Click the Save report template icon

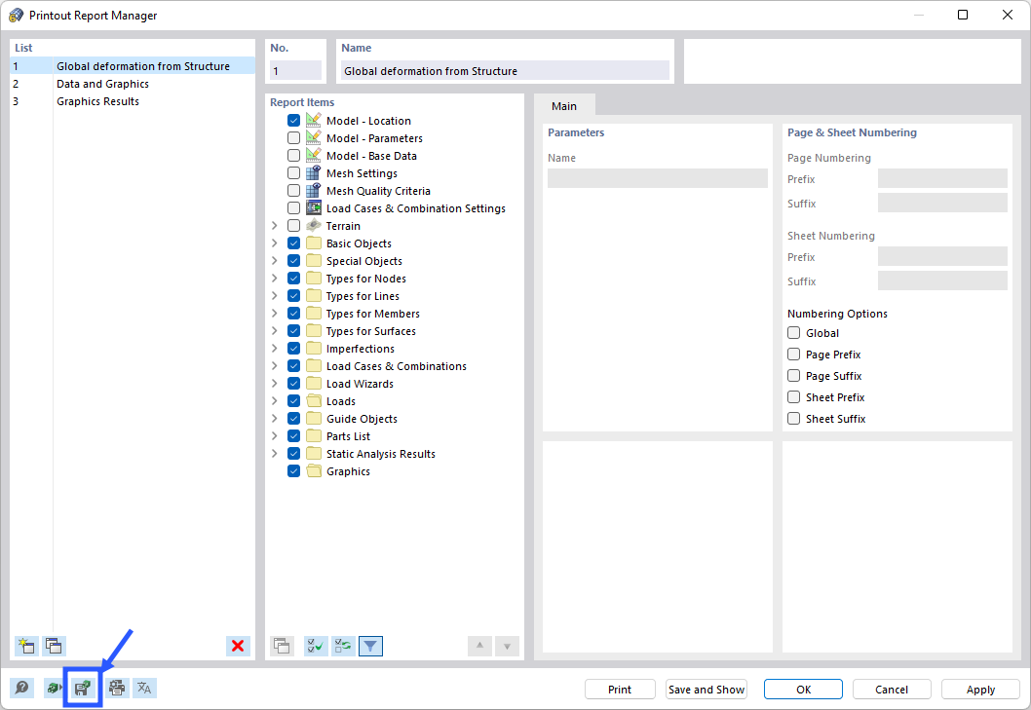(x=82, y=688)
